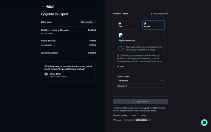Image resolution: width=211 pixels, height=132 pixels.
Task: Select the PayPal payment tab
Action: [x=153, y=25]
